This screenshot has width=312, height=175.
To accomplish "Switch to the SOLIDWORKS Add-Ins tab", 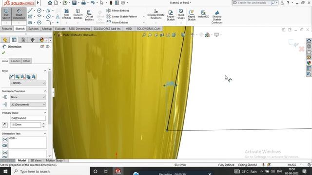I will [x=107, y=29].
